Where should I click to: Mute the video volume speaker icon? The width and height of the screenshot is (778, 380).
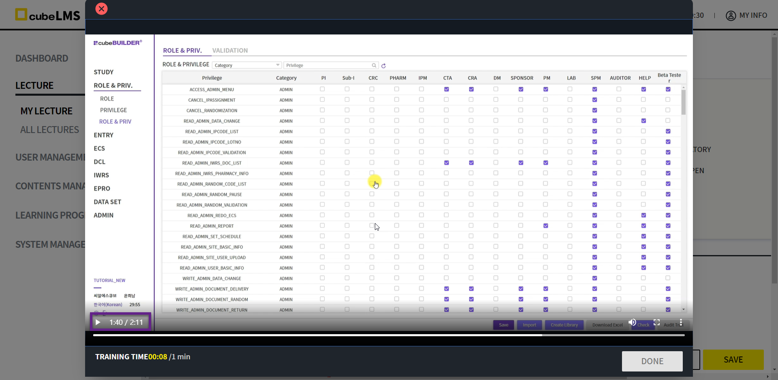pyautogui.click(x=632, y=322)
